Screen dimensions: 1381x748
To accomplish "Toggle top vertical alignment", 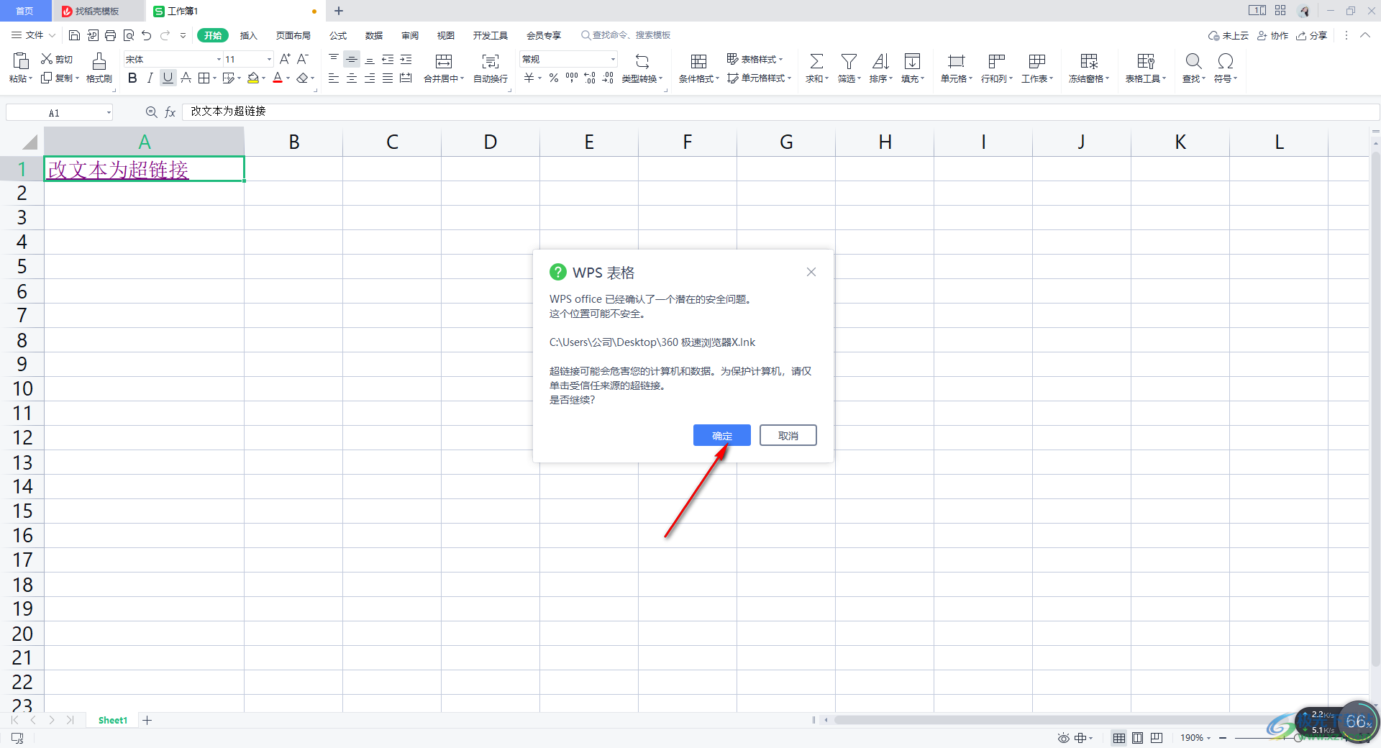I will tap(334, 59).
